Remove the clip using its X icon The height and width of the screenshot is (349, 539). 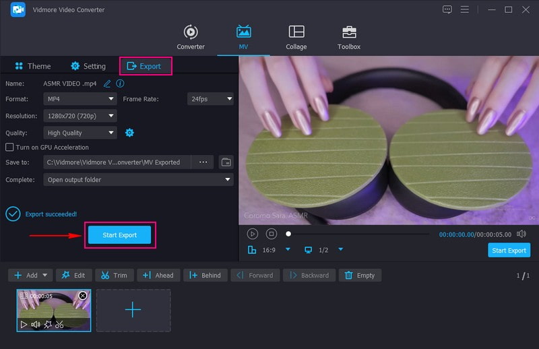tap(83, 296)
